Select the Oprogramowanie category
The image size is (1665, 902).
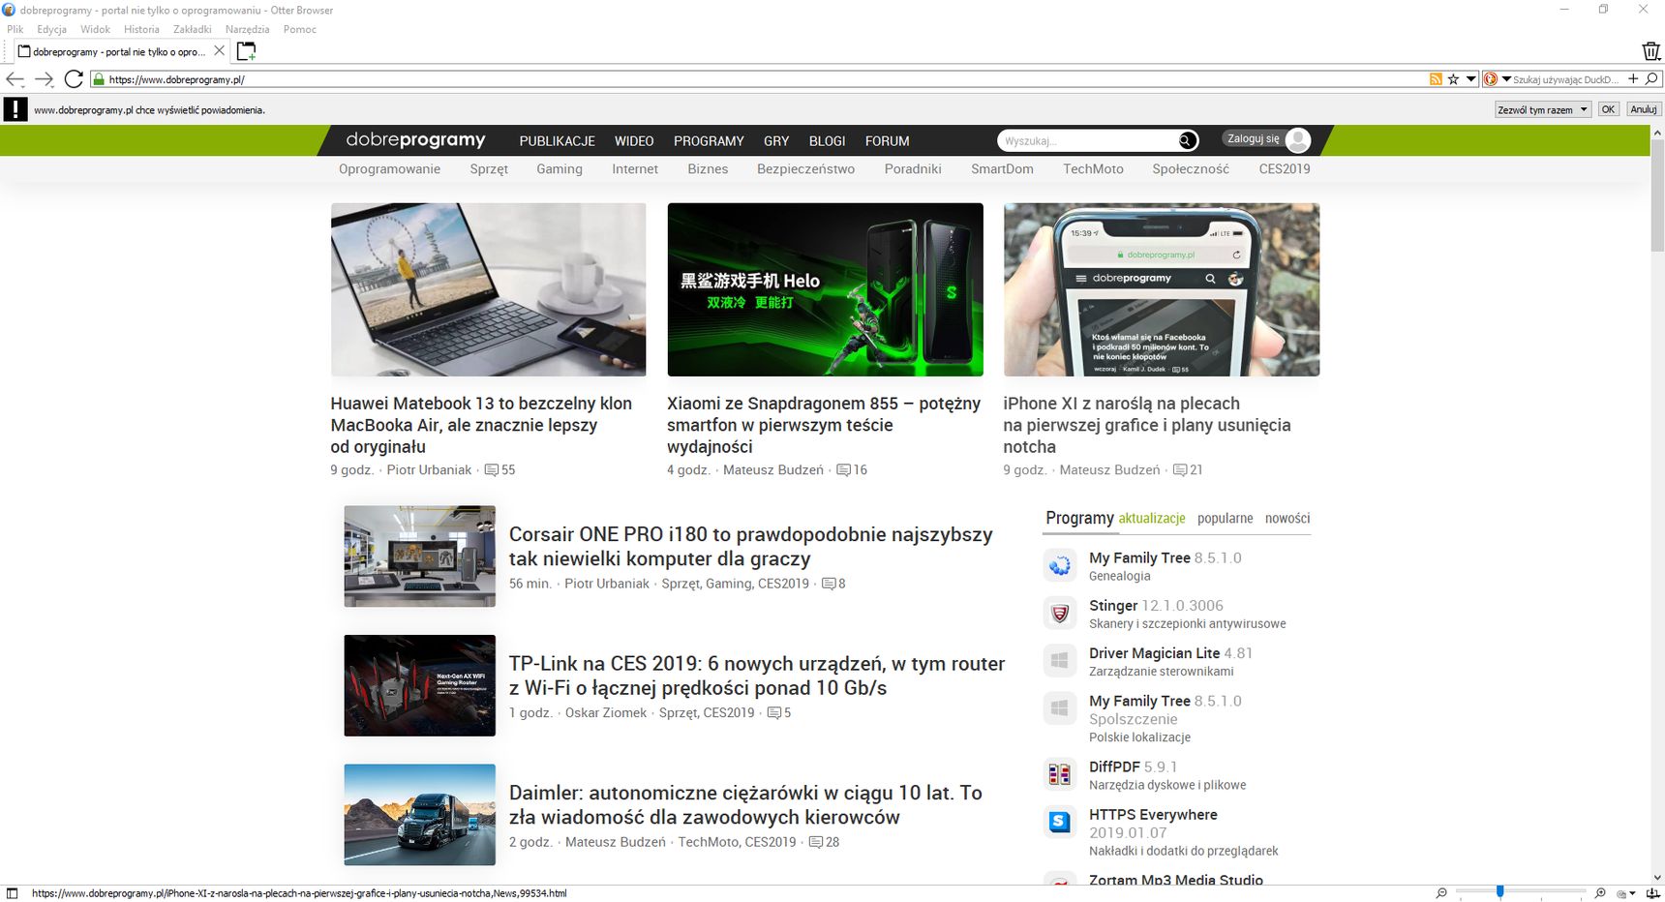(389, 168)
